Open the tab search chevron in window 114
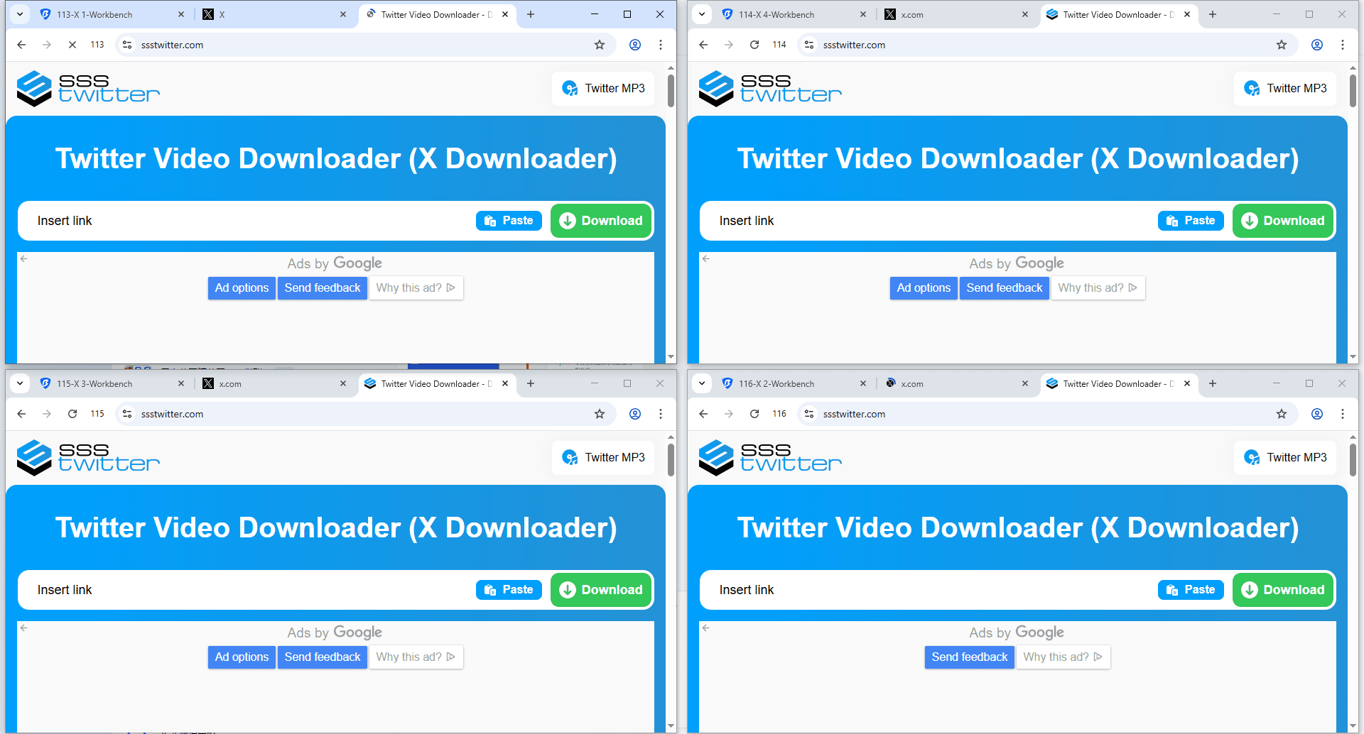Viewport: 1364px width, 734px height. tap(701, 14)
